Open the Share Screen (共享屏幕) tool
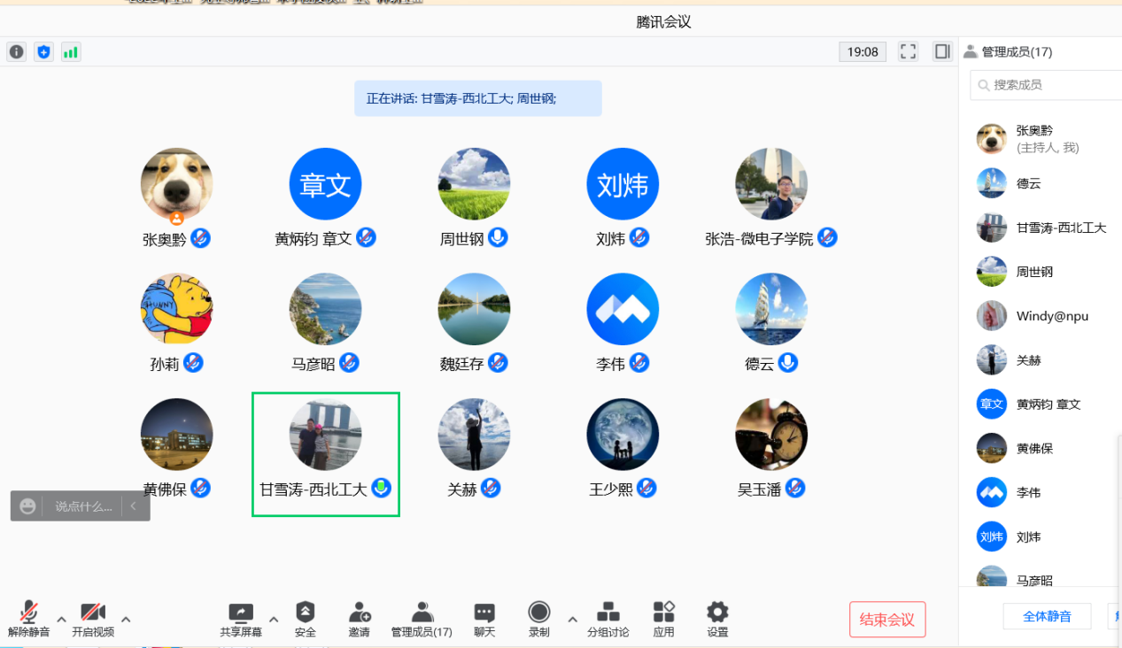 click(x=241, y=620)
